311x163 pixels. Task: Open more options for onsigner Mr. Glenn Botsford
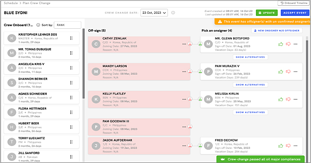tap(295, 44)
